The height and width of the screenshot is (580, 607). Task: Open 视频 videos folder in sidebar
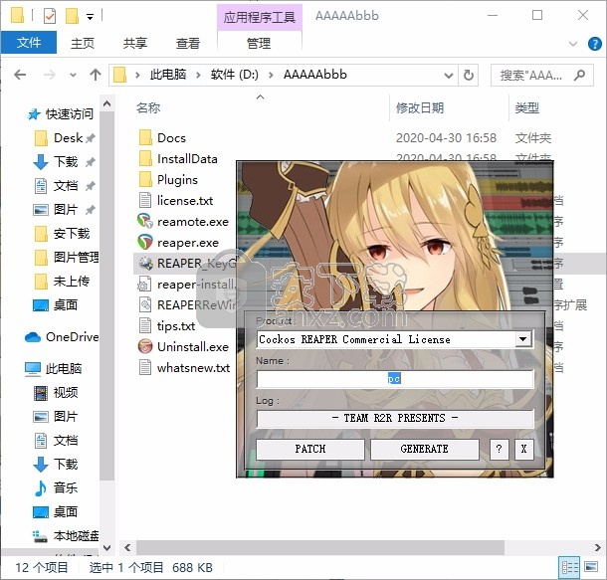pyautogui.click(x=56, y=393)
